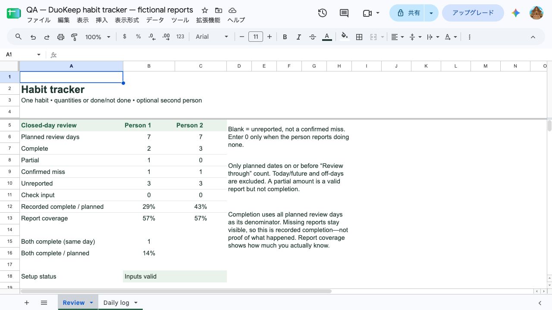The height and width of the screenshot is (310, 552).
Task: Open the ファイル menu
Action: coord(38,20)
